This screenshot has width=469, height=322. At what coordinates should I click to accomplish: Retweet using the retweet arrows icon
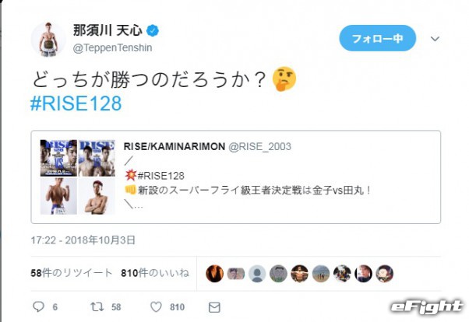click(x=96, y=307)
